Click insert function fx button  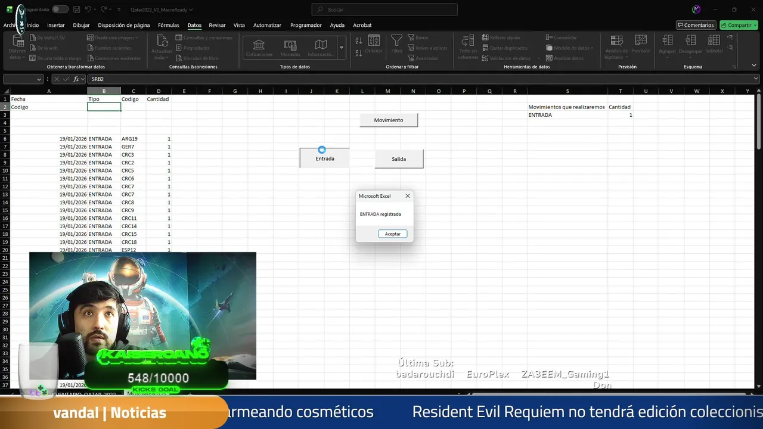(x=76, y=79)
